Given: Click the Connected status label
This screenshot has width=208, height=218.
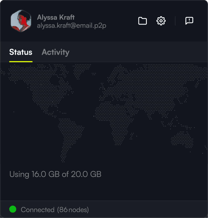Looking at the screenshot, I should 38,210.
